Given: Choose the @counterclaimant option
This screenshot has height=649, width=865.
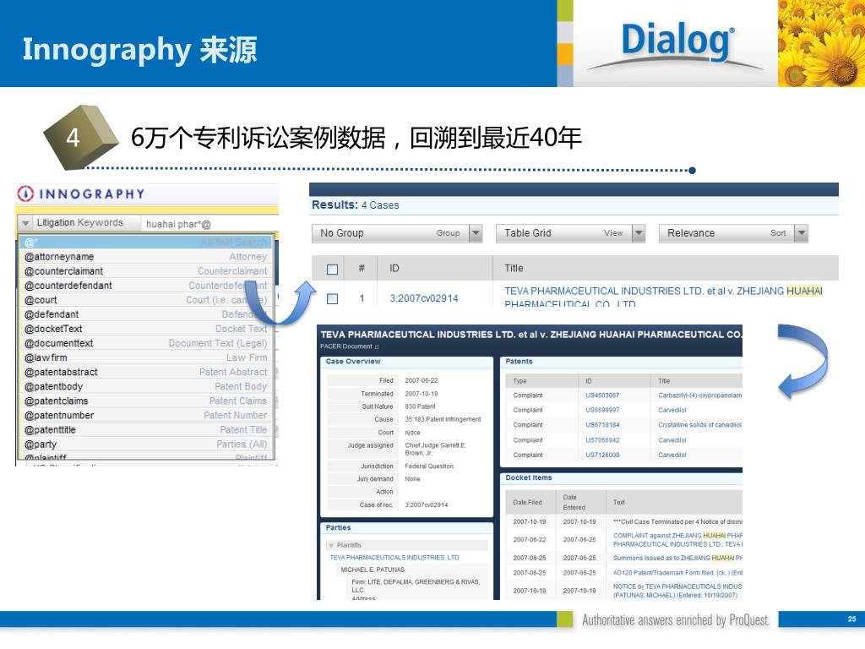Looking at the screenshot, I should point(145,271).
